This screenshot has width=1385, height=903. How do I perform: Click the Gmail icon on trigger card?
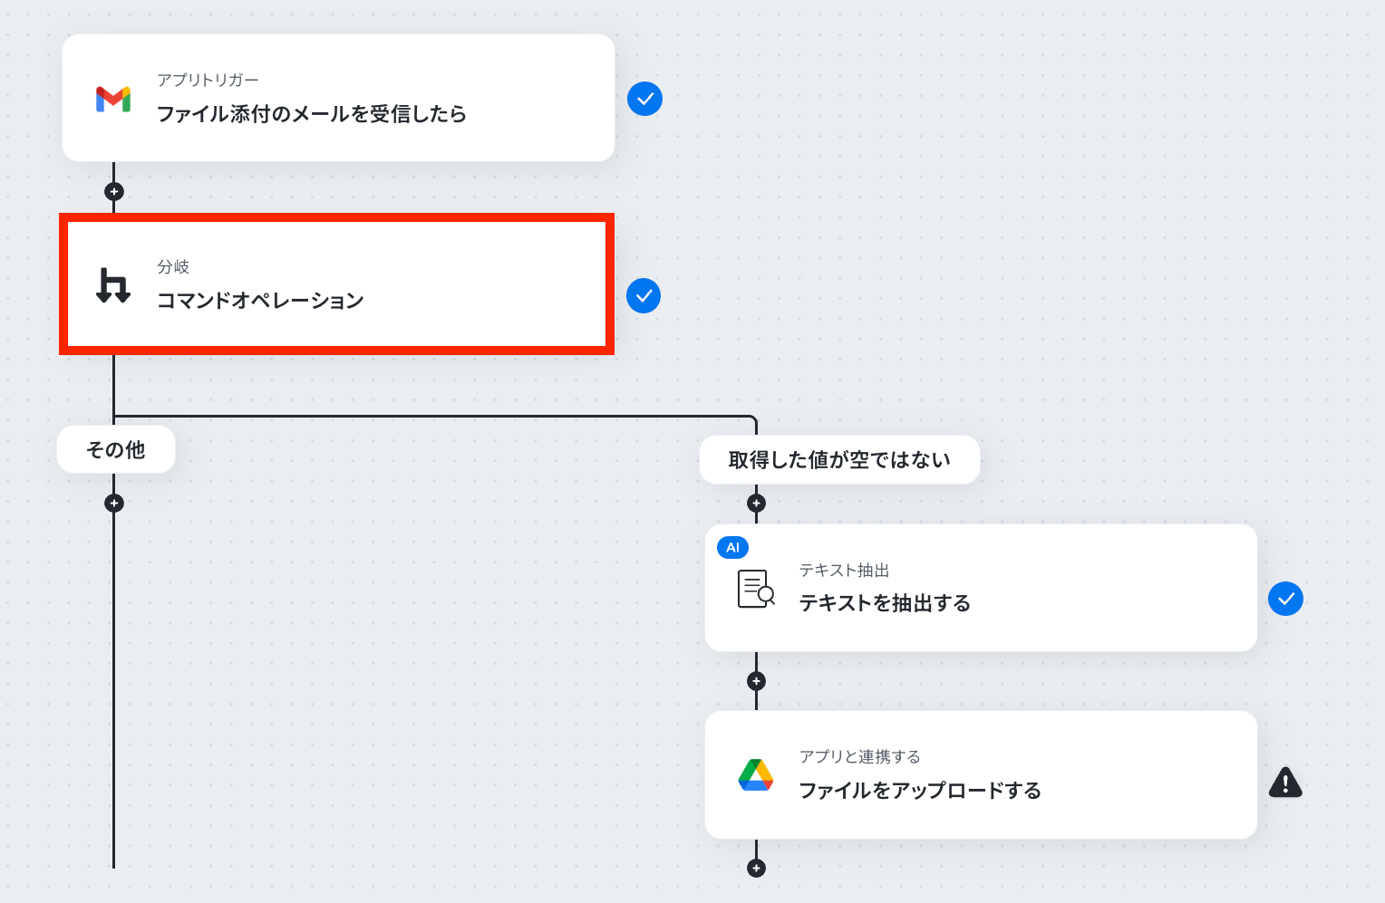click(113, 99)
